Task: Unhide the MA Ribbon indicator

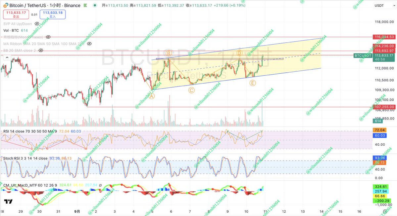Action: 89,44
